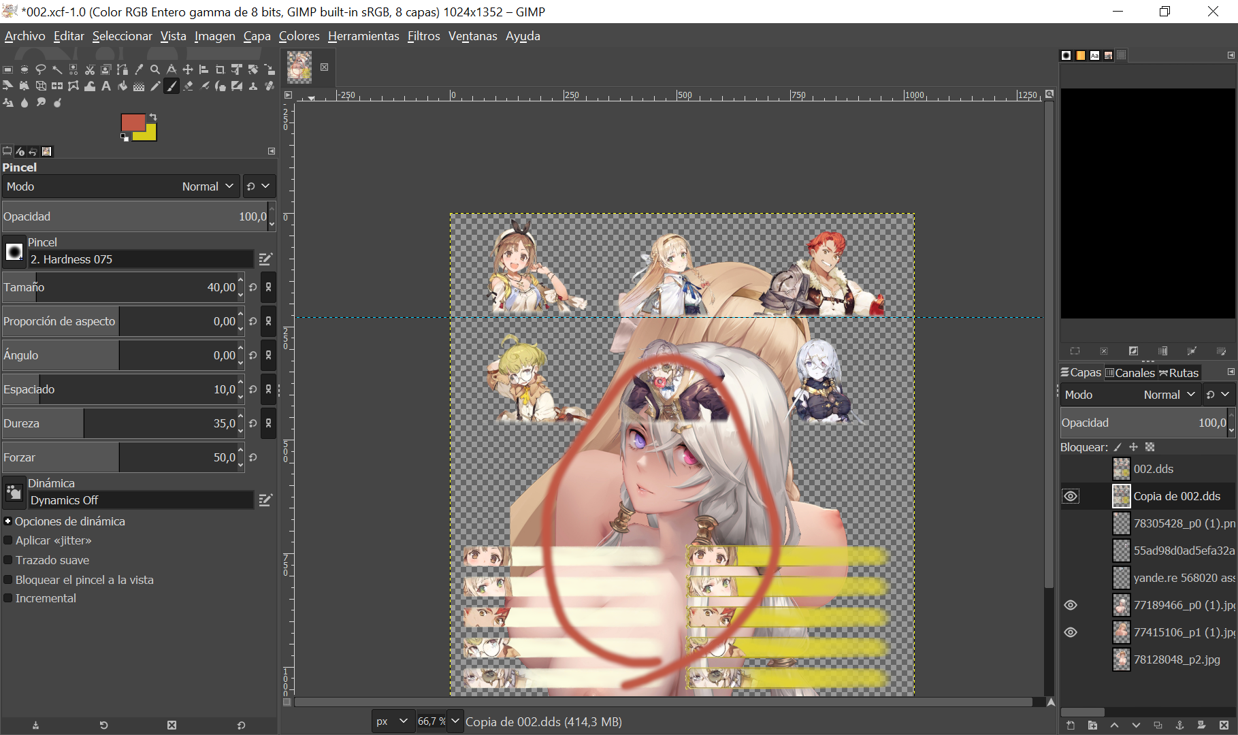Open the Pincel paint Modo dropdown
Screen dimensions: 1238x735
pyautogui.click(x=120, y=186)
